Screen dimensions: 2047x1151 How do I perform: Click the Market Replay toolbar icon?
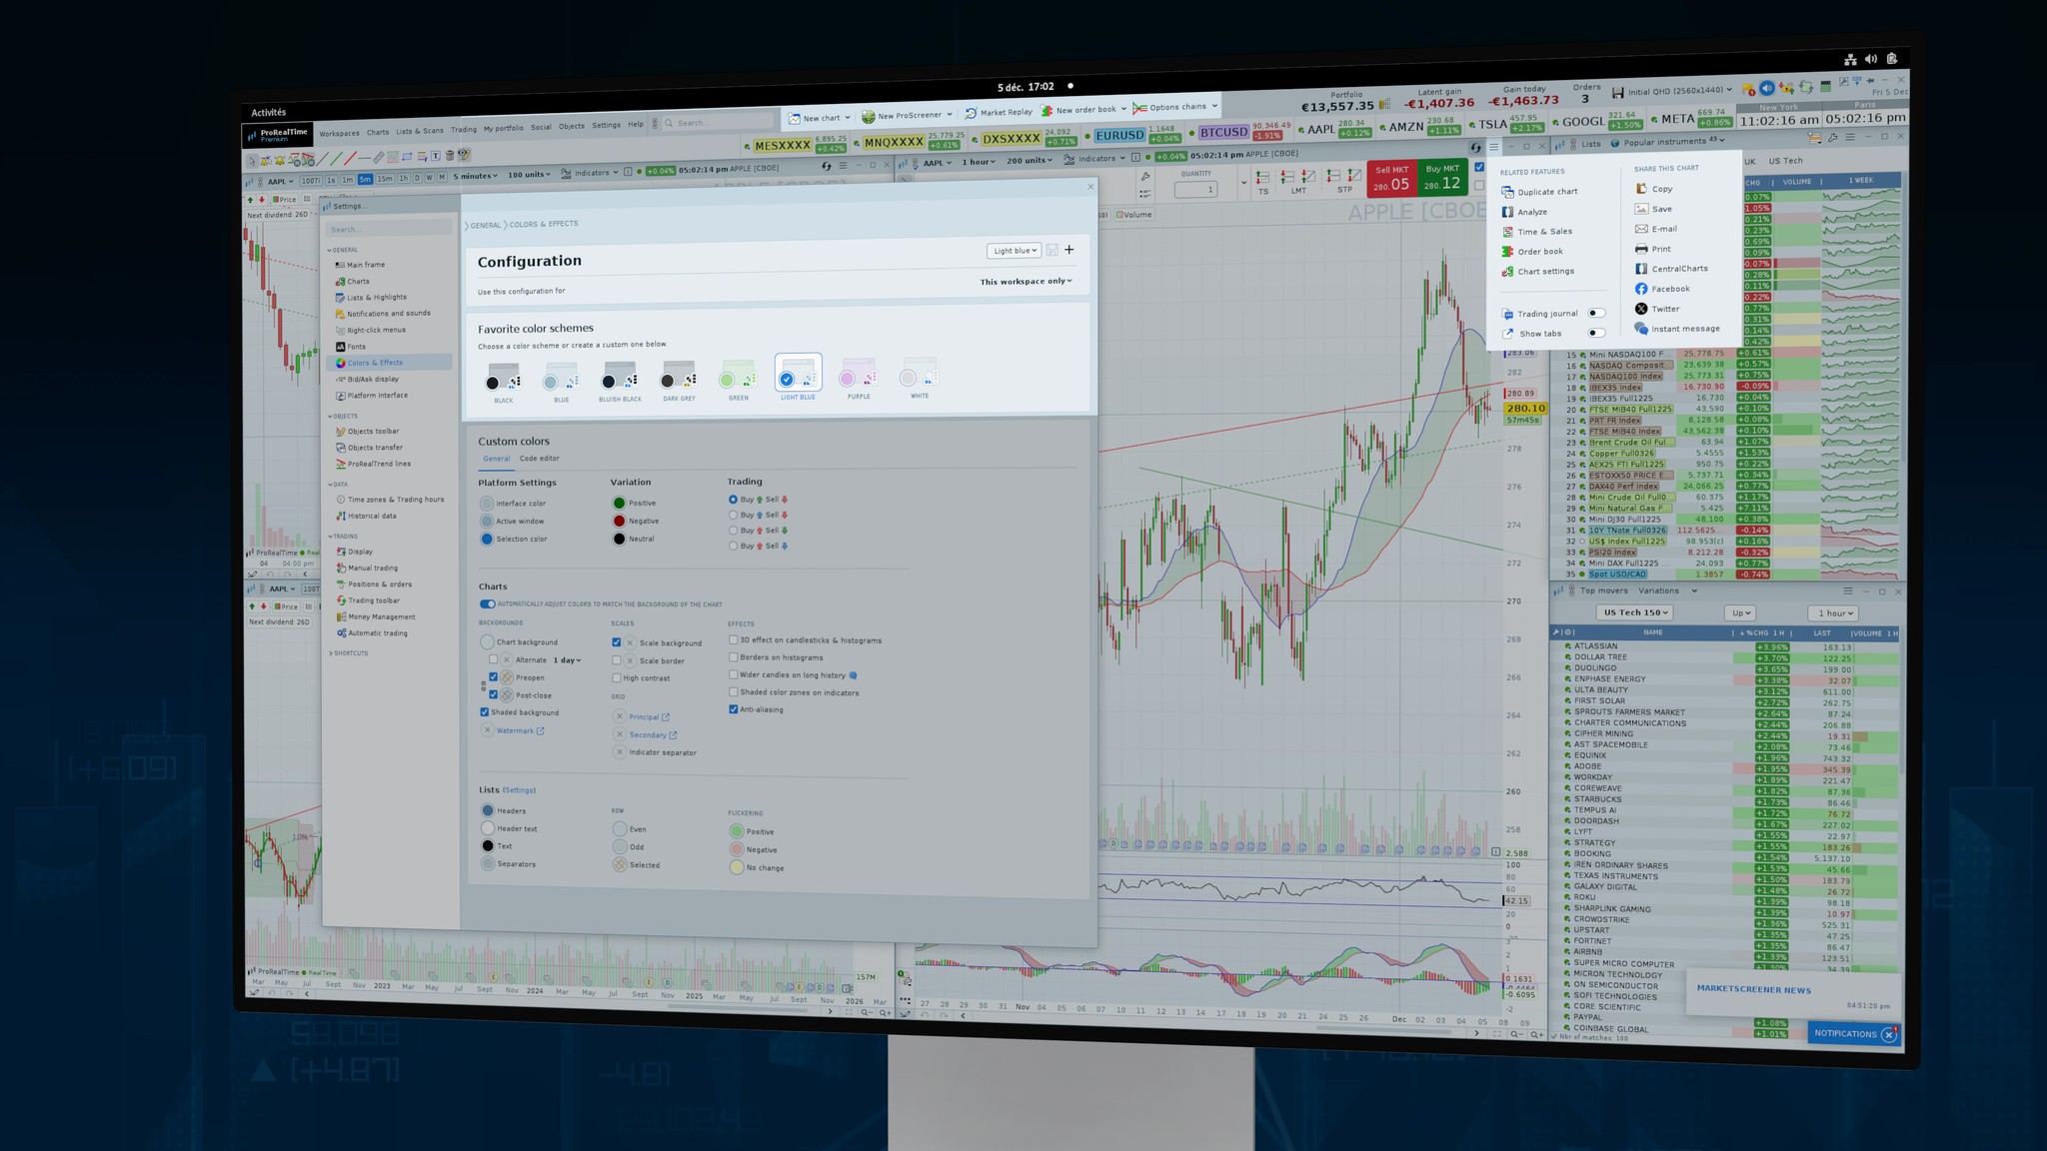point(970,113)
